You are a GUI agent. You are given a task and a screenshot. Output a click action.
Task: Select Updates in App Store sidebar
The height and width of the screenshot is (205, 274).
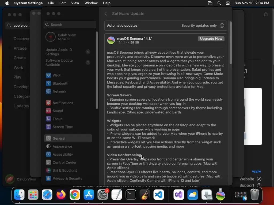[x=21, y=106]
